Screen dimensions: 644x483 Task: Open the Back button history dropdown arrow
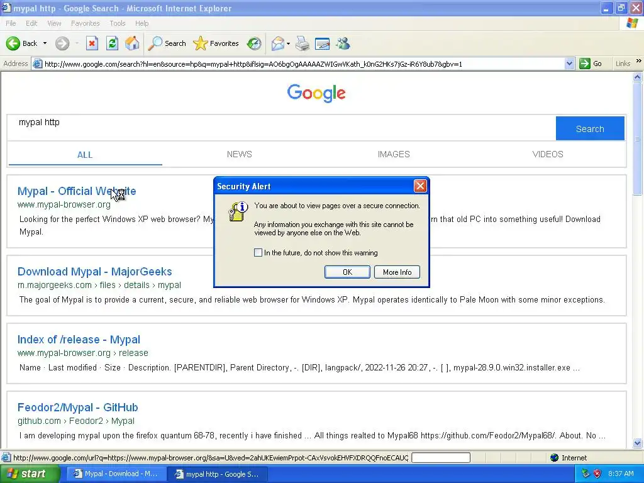click(45, 43)
